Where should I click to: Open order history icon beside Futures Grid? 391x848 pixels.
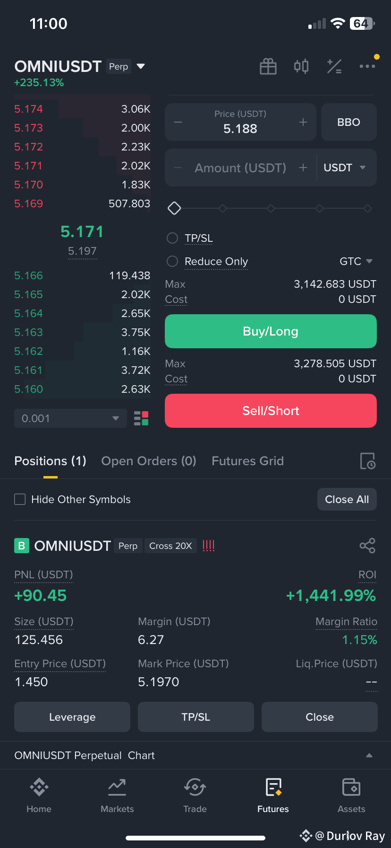coord(368,461)
